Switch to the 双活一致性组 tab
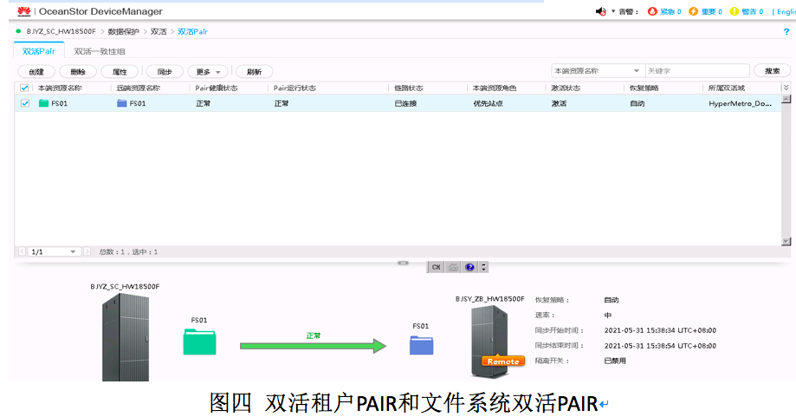The height and width of the screenshot is (417, 796). [100, 51]
